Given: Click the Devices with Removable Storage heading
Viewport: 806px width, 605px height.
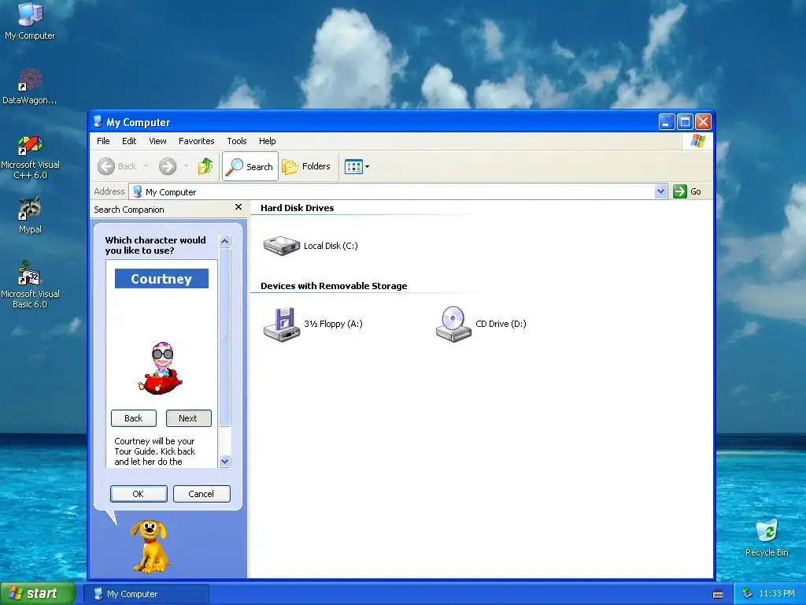Looking at the screenshot, I should pos(334,286).
